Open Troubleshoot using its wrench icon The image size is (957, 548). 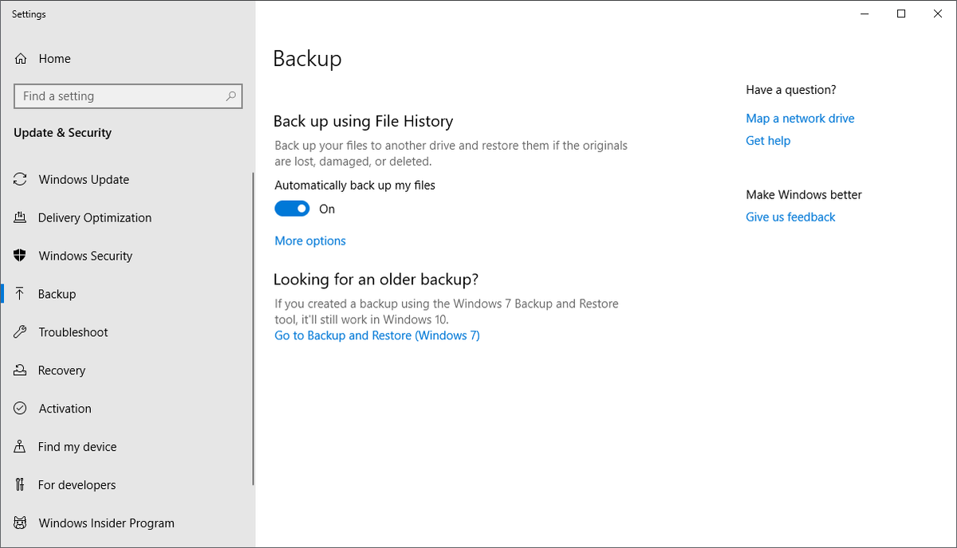point(20,332)
